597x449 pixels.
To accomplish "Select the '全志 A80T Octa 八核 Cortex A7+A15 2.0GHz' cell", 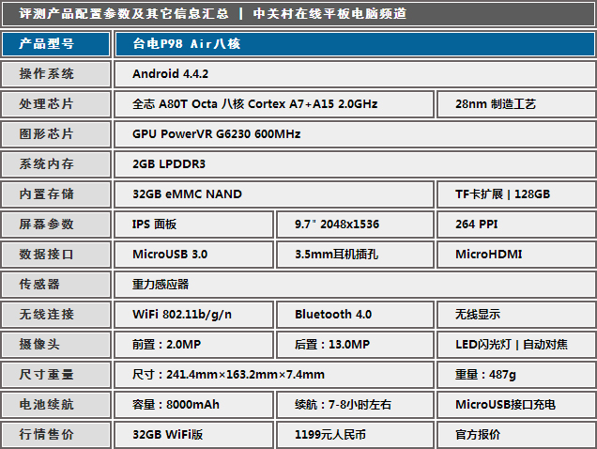I will [x=274, y=104].
